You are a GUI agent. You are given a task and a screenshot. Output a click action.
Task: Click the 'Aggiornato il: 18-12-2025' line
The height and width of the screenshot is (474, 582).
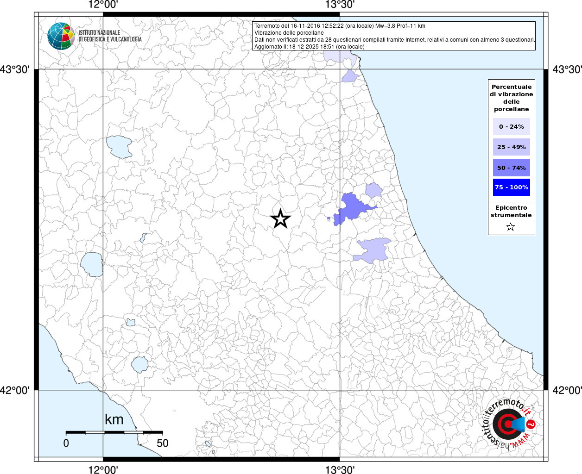310,47
